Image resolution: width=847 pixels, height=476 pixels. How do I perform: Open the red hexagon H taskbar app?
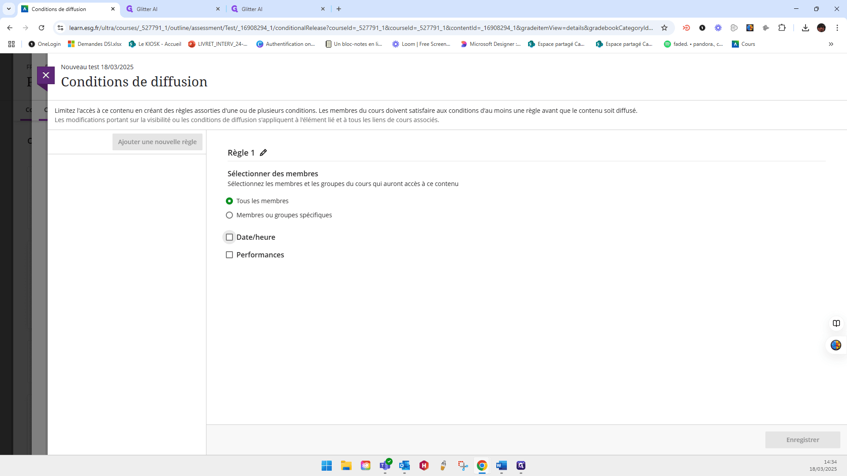(424, 465)
